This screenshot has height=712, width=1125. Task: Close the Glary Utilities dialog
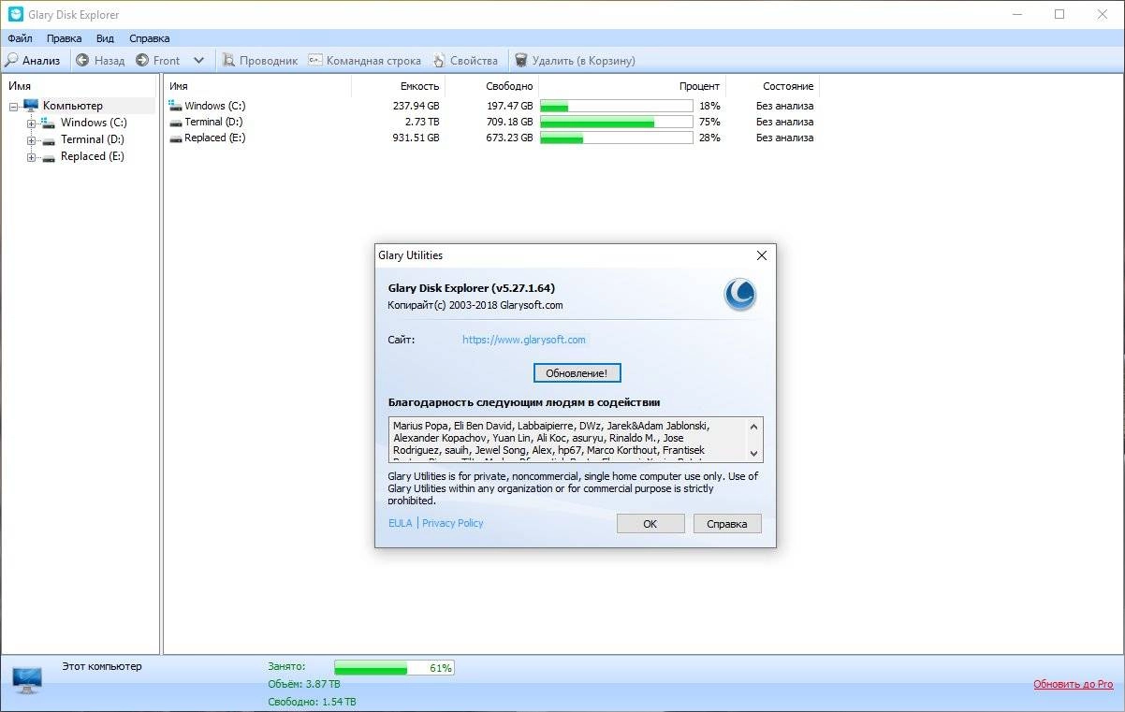761,255
